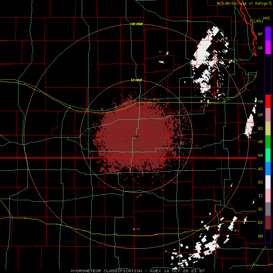Click the BI dark-red legend swatch

coord(268,223)
